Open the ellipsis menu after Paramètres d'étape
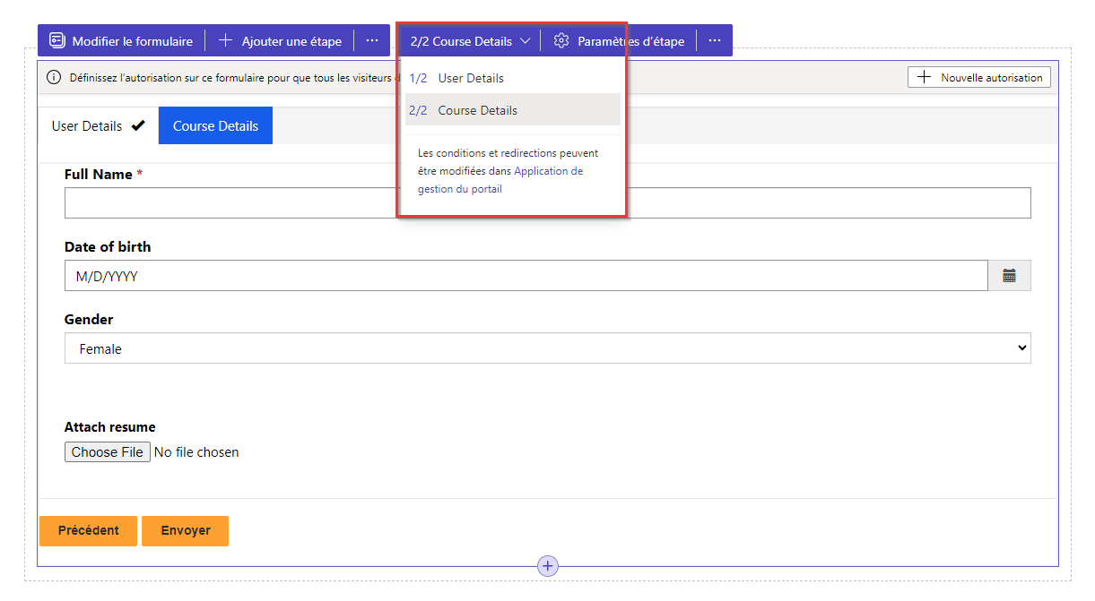This screenshot has height=601, width=1095. coord(715,40)
